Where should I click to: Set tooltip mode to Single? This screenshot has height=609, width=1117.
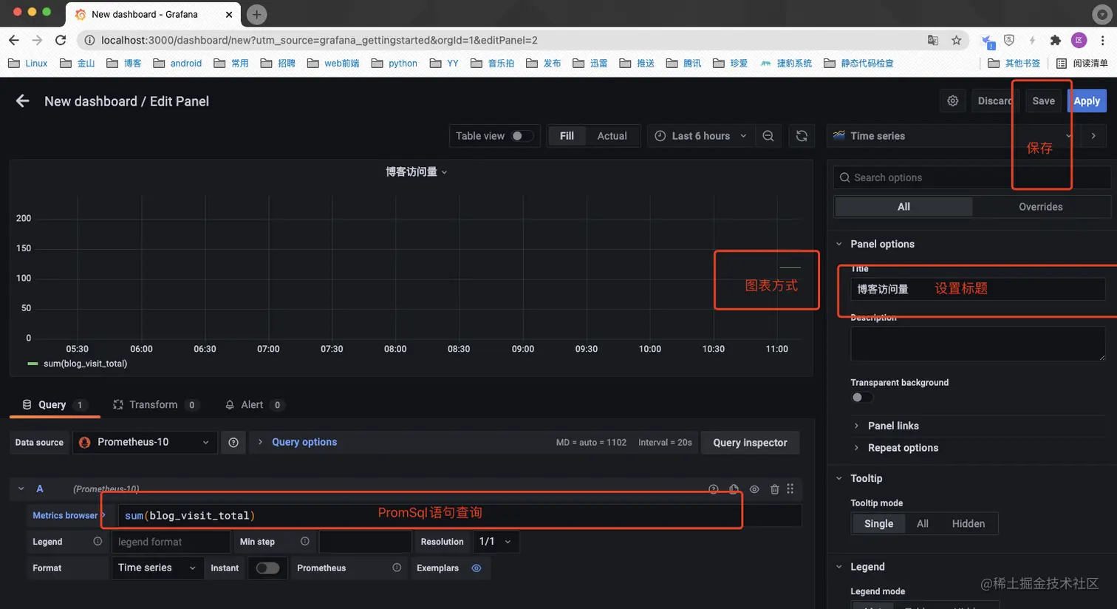878,523
